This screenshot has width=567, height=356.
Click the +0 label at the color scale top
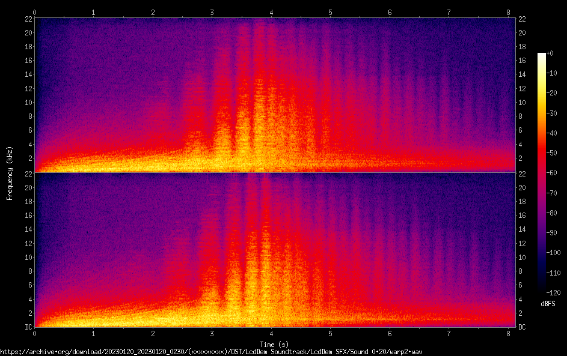pyautogui.click(x=550, y=53)
